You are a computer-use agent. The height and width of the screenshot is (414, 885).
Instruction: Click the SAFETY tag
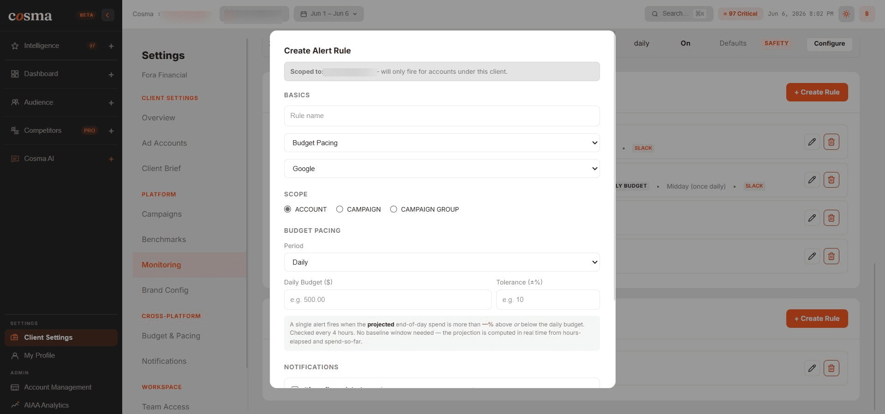776,43
